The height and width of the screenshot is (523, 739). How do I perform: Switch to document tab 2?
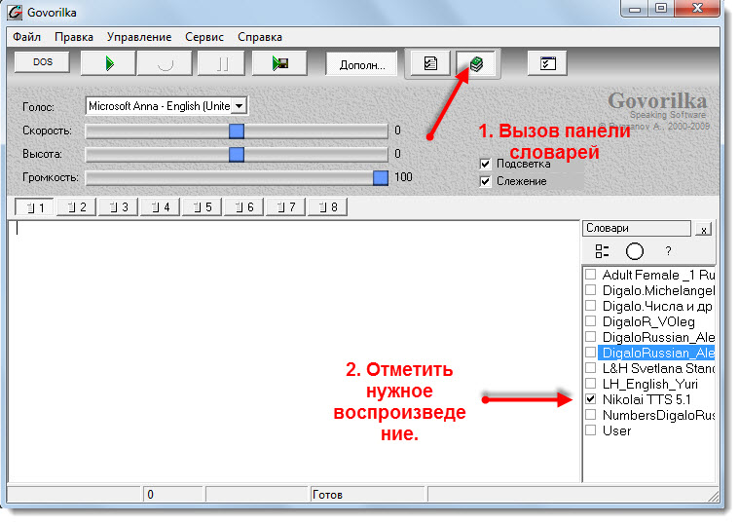coord(76,207)
